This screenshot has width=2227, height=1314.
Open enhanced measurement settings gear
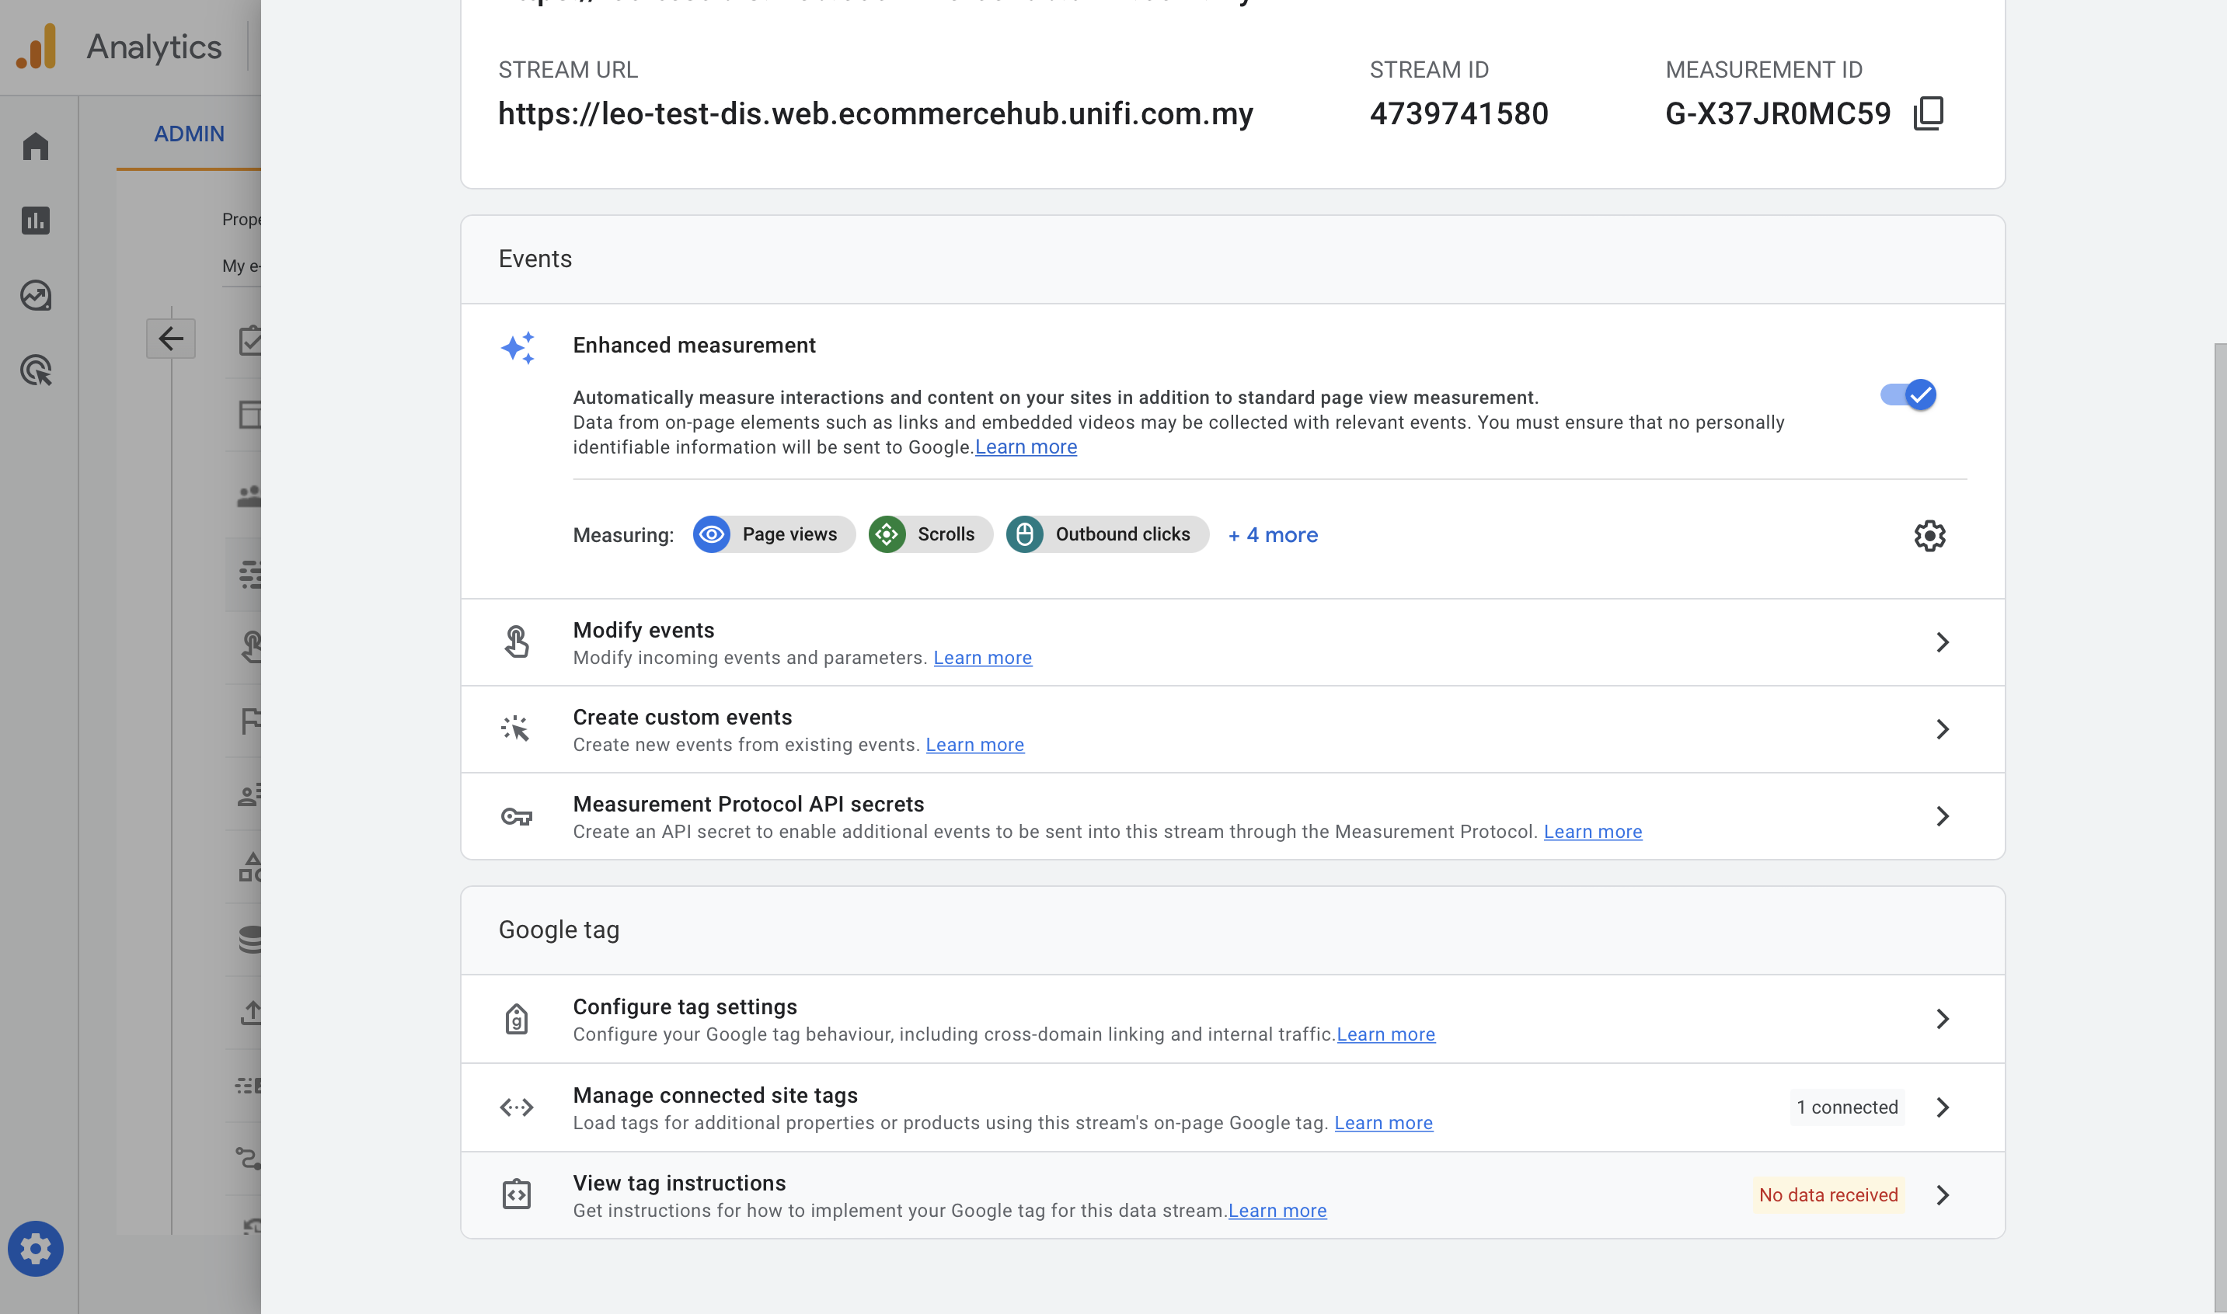click(x=1929, y=536)
